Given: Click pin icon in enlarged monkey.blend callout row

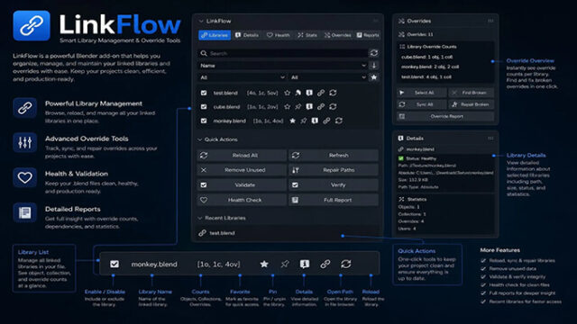Looking at the screenshot, I should (285, 264).
